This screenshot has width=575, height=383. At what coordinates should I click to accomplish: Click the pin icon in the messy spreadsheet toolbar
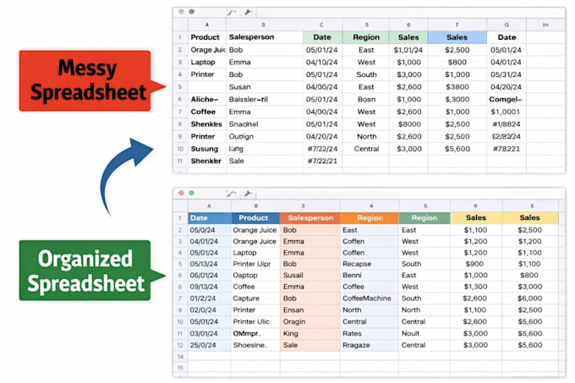pos(249,13)
